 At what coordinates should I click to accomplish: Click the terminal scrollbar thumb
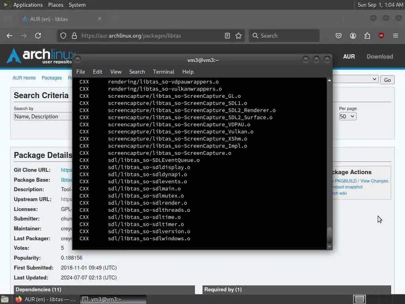[329, 235]
